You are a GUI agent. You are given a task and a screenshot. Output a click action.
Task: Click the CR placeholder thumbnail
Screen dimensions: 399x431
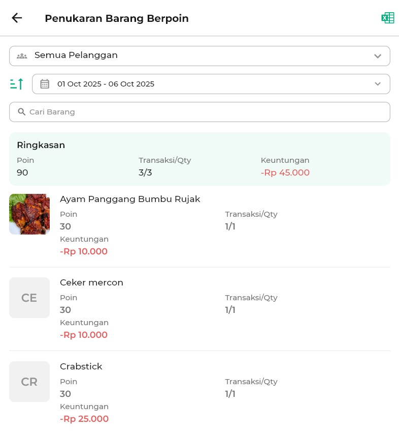pos(29,382)
